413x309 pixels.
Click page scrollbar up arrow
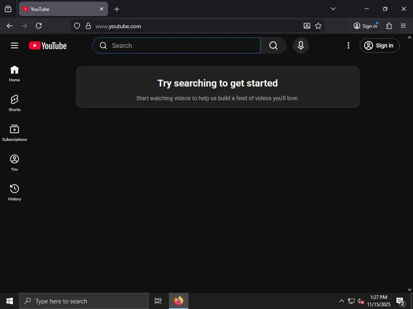410,37
